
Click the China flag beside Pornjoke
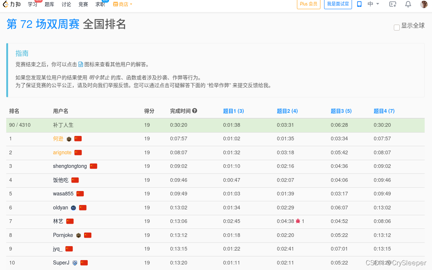[x=88, y=235]
